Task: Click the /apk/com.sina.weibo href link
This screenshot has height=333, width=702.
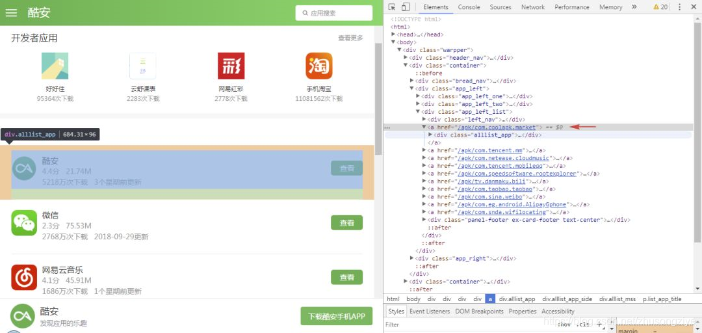Action: click(490, 197)
